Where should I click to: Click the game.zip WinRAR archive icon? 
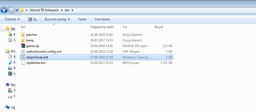coord(23,46)
